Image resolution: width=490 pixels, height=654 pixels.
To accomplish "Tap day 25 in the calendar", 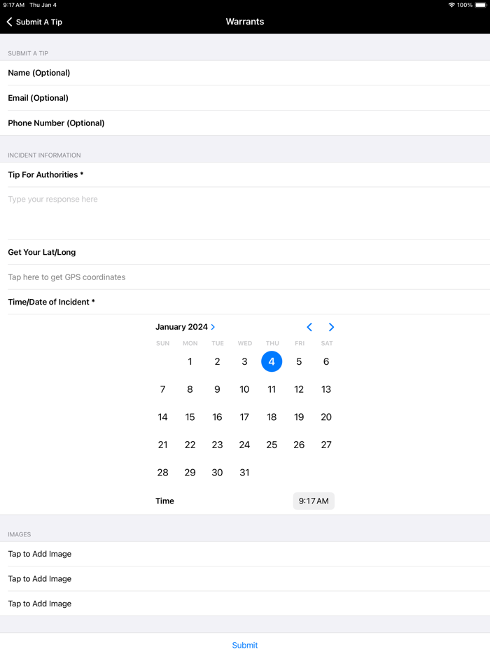I will [272, 445].
